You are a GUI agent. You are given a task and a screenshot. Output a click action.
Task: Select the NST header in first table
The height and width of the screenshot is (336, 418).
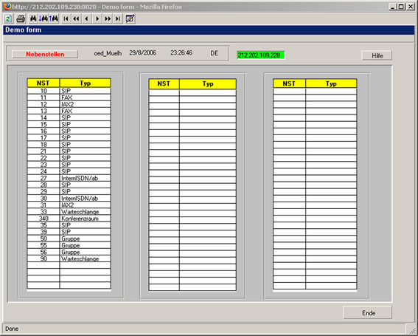[43, 83]
